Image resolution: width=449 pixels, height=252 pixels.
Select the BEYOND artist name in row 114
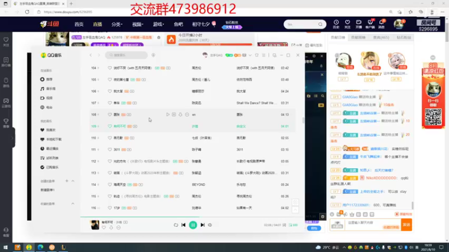[199, 185]
